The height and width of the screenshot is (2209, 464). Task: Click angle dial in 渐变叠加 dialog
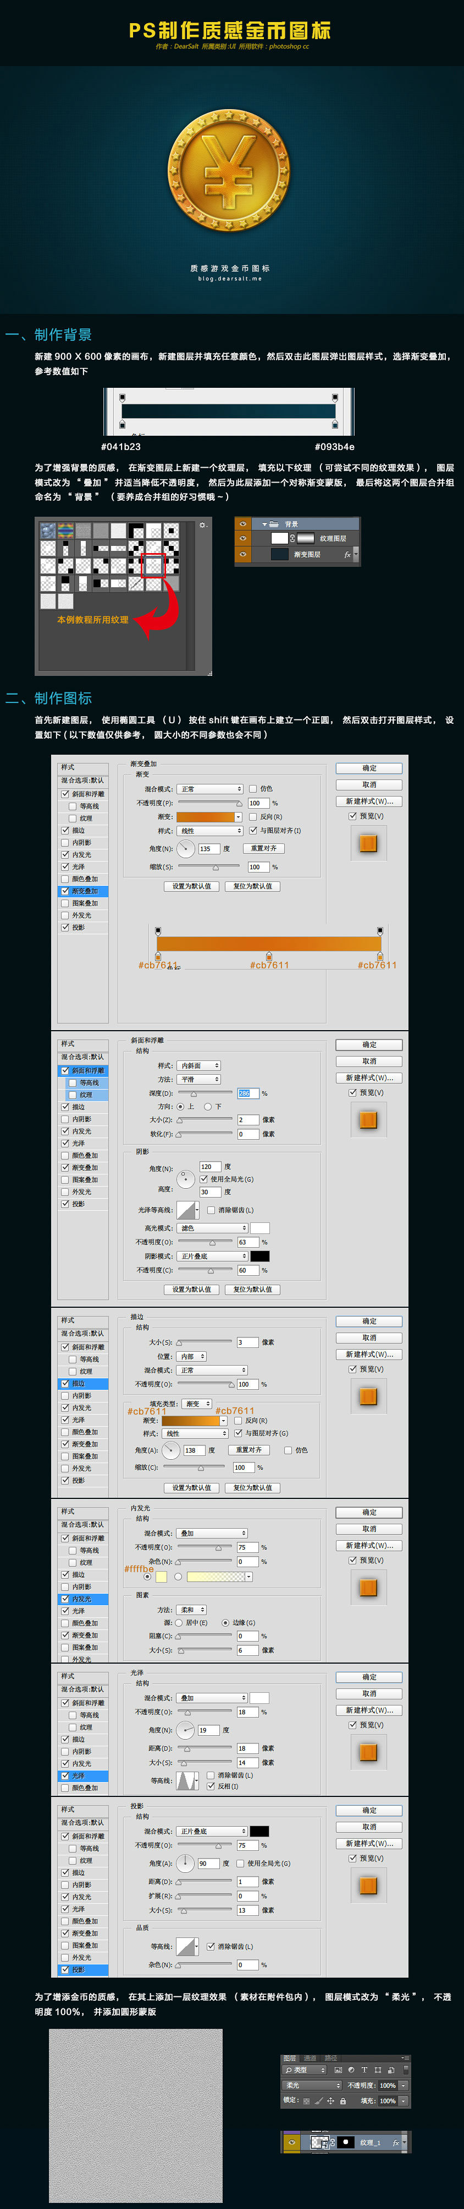(x=186, y=848)
